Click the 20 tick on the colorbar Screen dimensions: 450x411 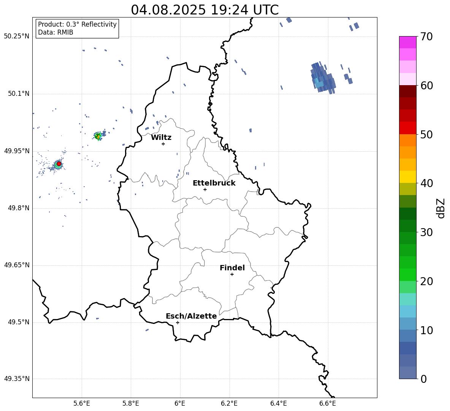[x=426, y=281]
